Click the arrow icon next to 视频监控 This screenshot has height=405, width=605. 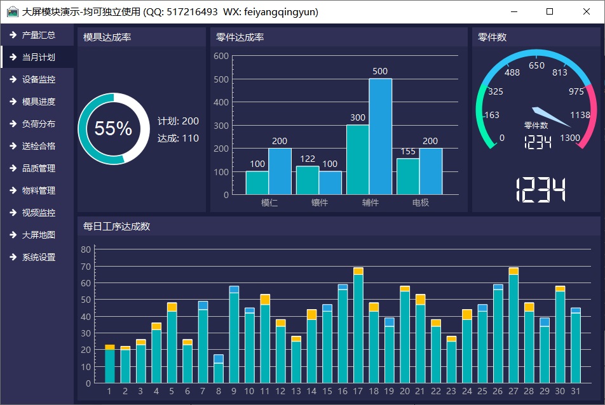pyautogui.click(x=12, y=213)
